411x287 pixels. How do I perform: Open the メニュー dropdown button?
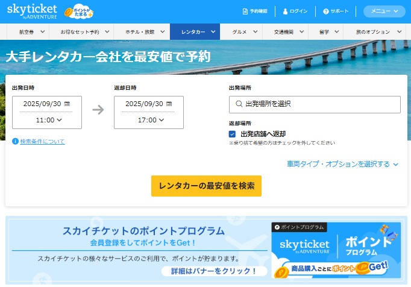point(384,11)
